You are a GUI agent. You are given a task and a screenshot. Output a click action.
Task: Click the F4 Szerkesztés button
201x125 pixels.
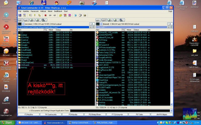[x=51, y=114]
